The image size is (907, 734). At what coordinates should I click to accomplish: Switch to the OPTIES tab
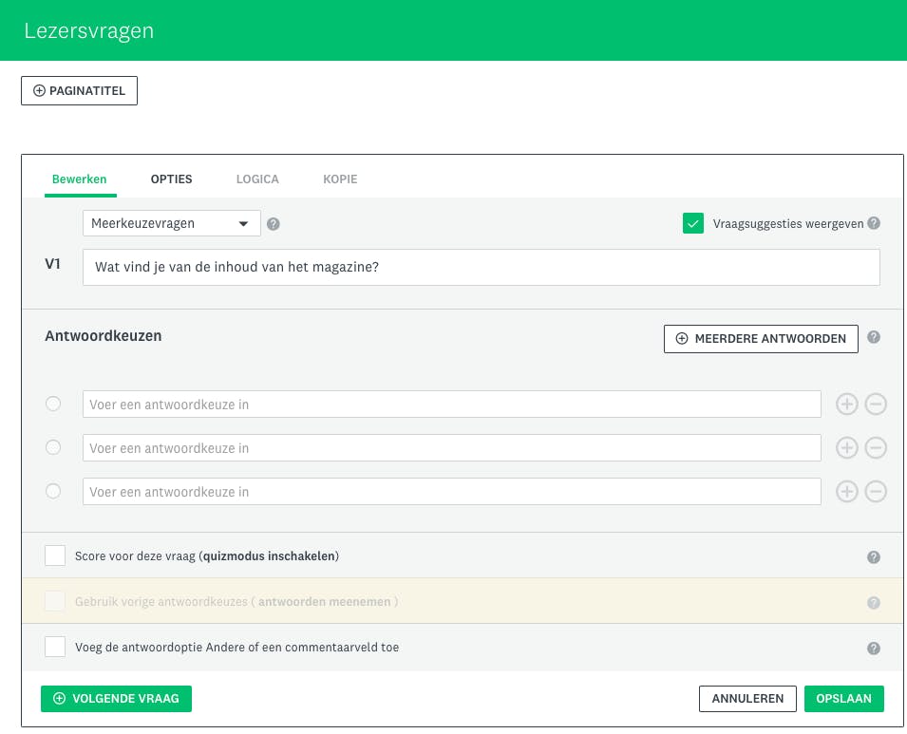[171, 179]
